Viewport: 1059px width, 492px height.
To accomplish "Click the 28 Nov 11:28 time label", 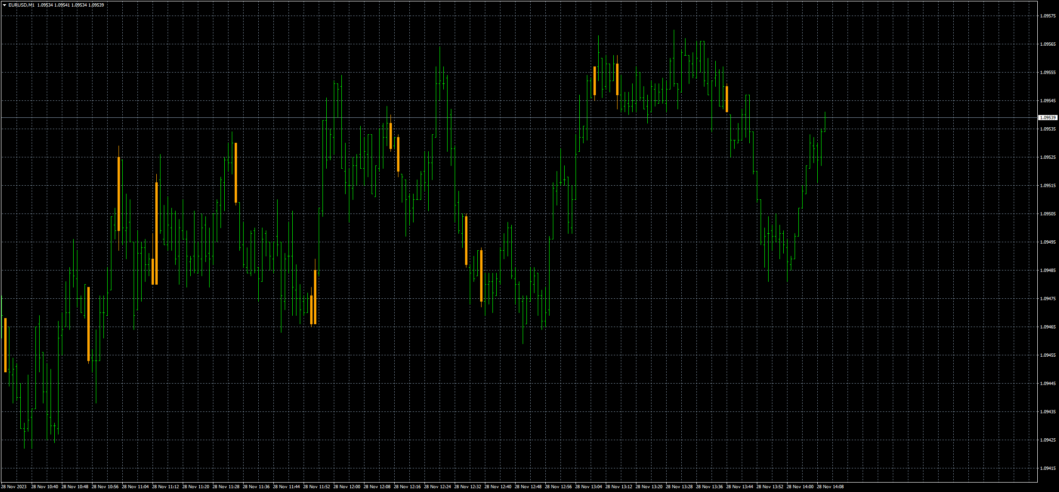I will [226, 487].
